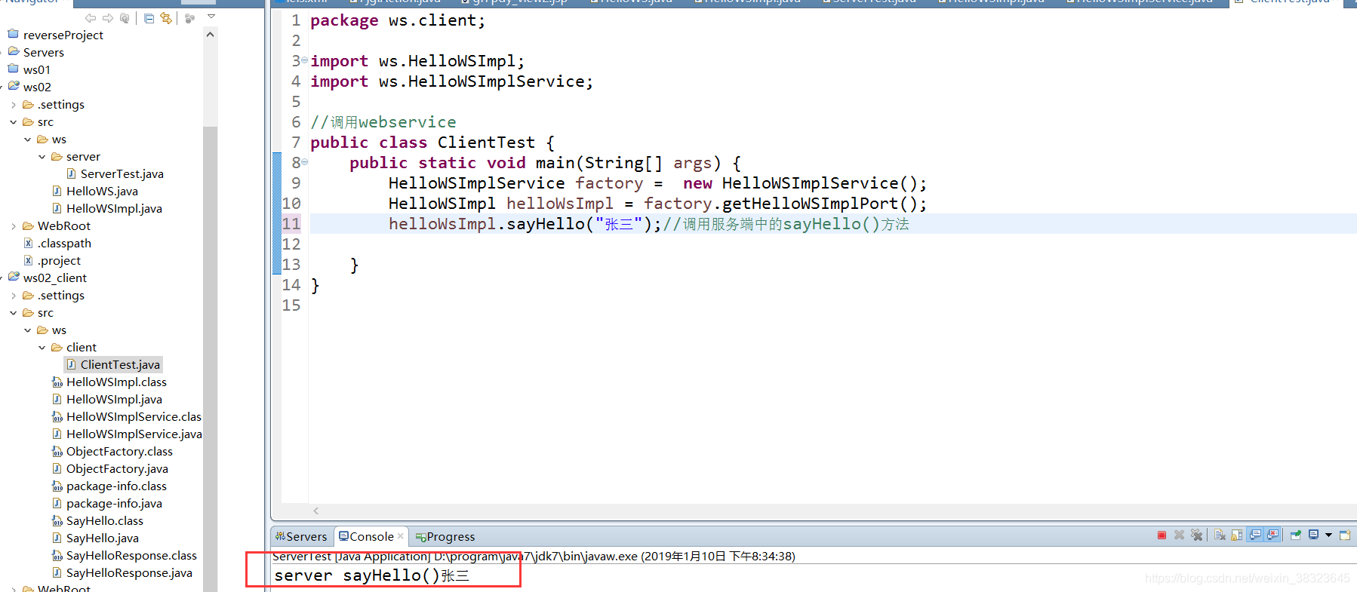Image resolution: width=1357 pixels, height=592 pixels.
Task: Click 'ClientTest' class name in editor
Action: (x=486, y=143)
